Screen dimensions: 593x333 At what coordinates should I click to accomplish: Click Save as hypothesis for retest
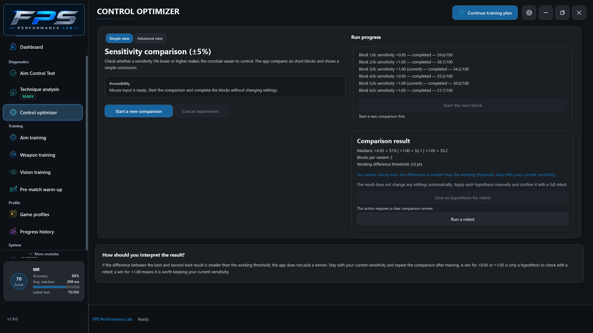point(462,198)
